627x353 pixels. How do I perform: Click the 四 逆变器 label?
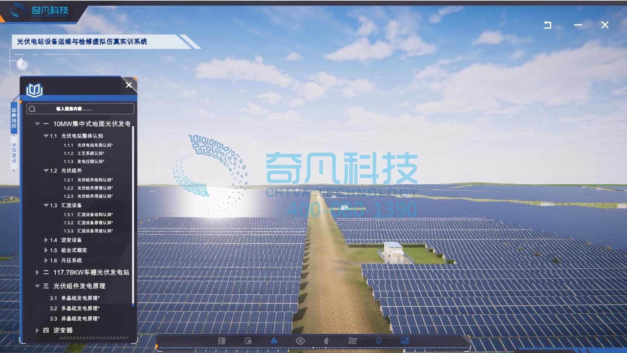[x=58, y=330]
